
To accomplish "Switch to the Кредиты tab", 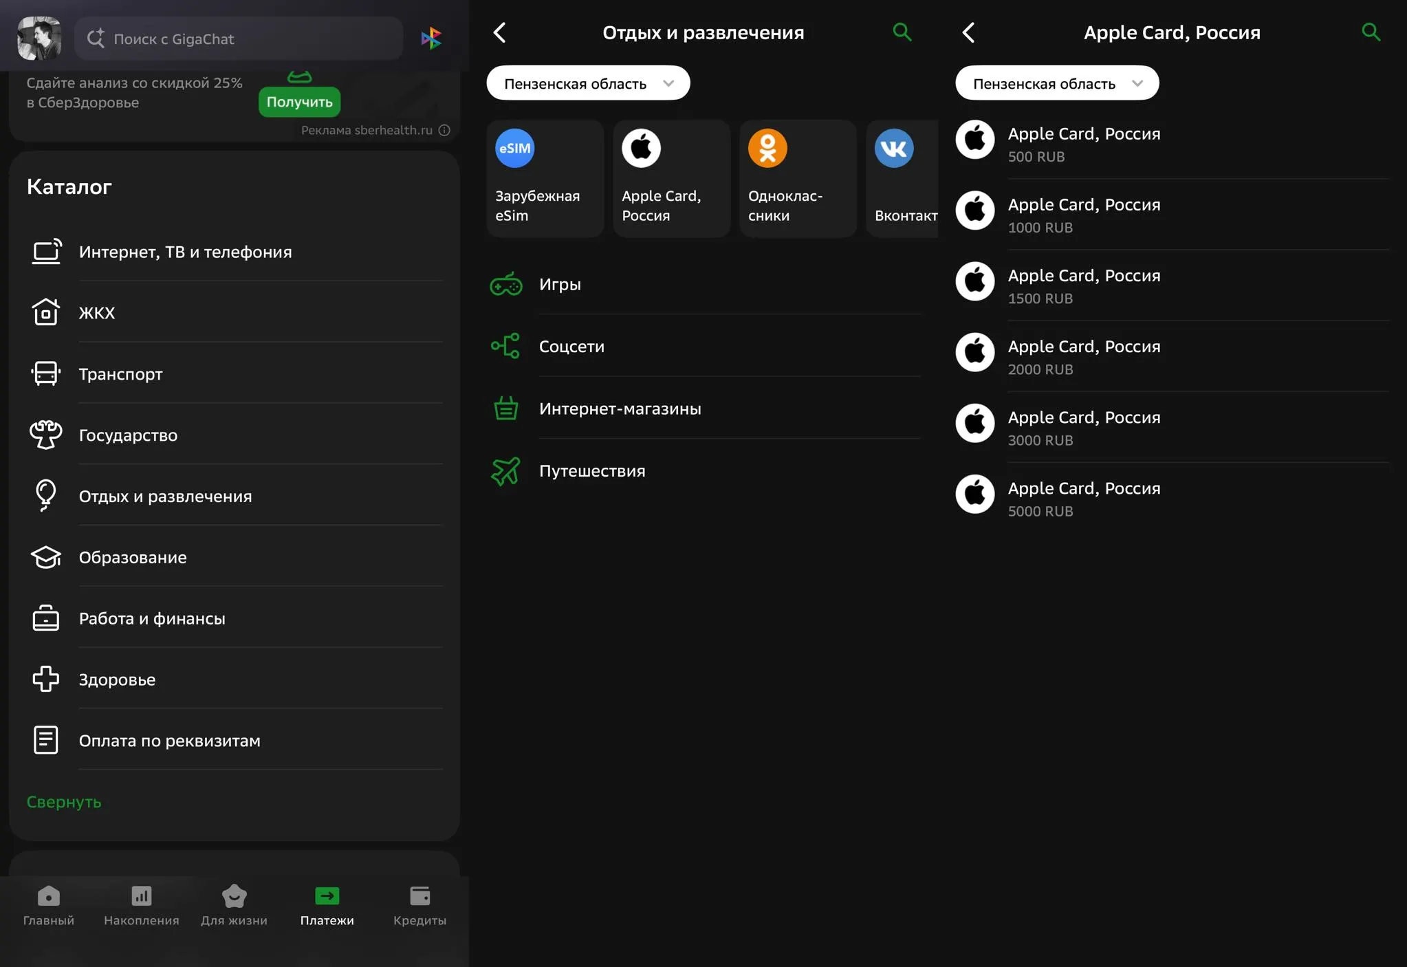I will tap(419, 905).
